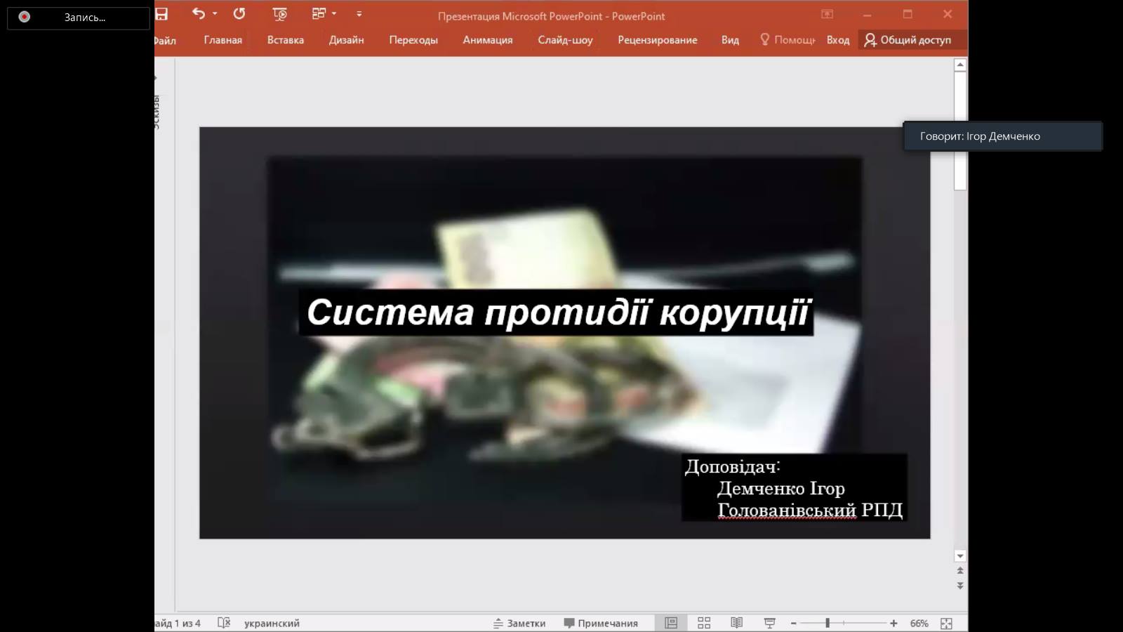The width and height of the screenshot is (1123, 632).
Task: Switch to Reading view icon
Action: (x=736, y=623)
